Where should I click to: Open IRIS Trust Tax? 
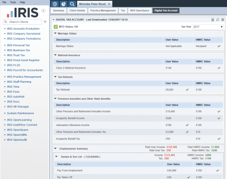[16, 55]
